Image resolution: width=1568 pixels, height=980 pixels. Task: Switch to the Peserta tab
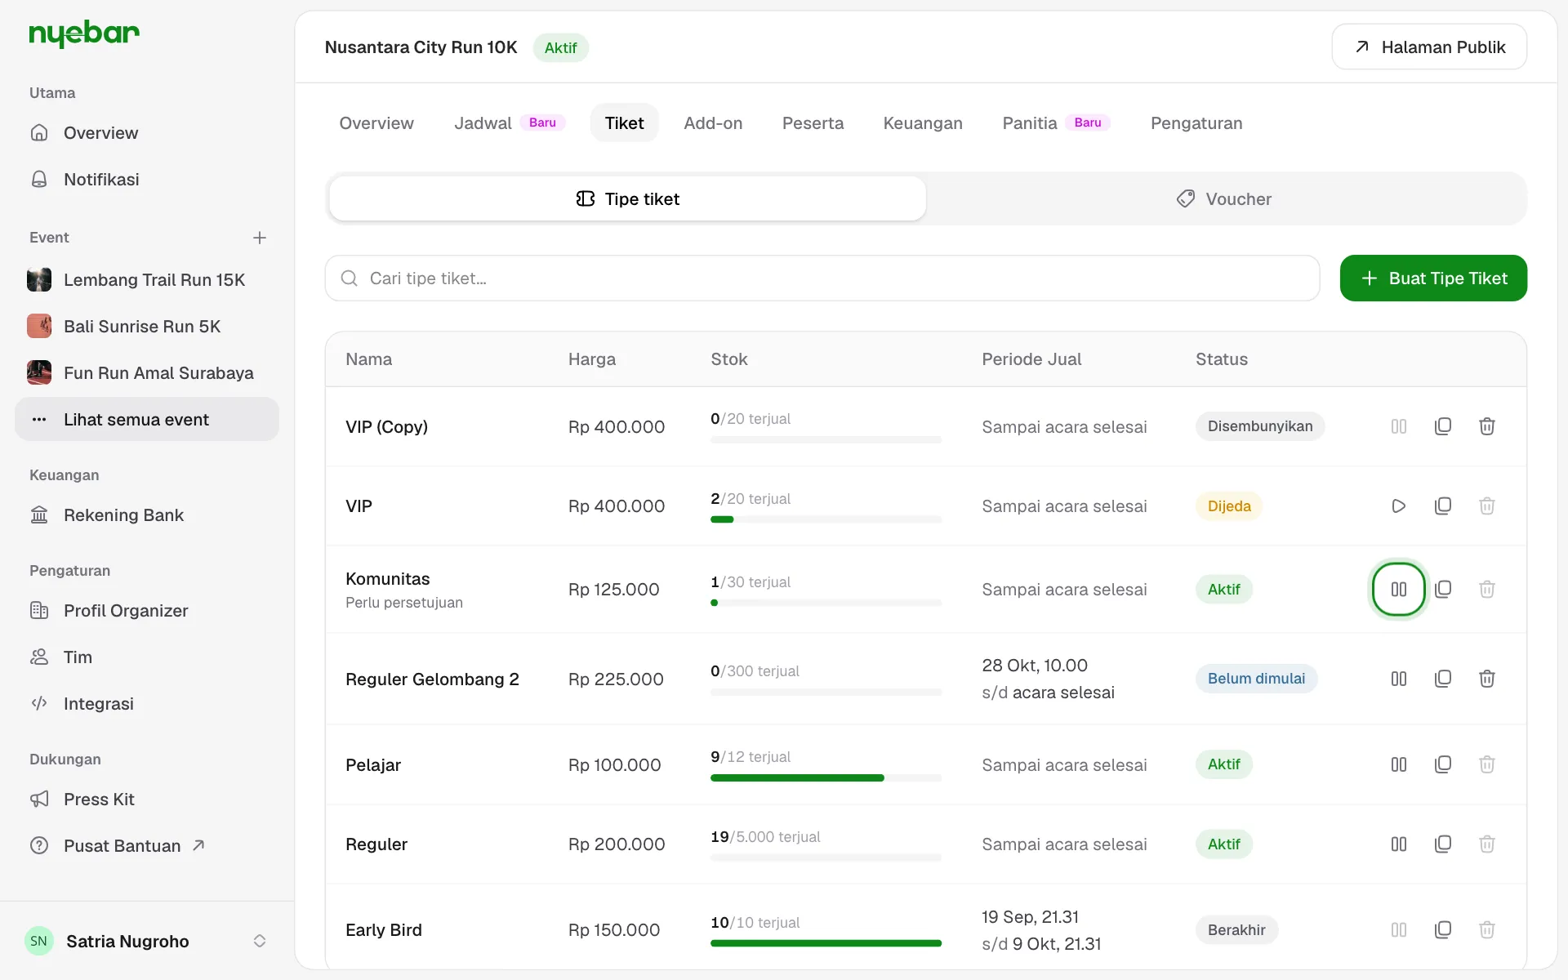[813, 123]
